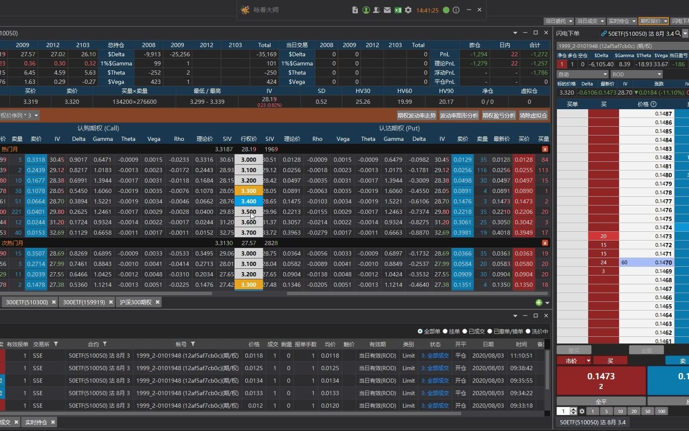Open 期权波动率走势 chart
This screenshot has height=431, width=689.
[417, 115]
